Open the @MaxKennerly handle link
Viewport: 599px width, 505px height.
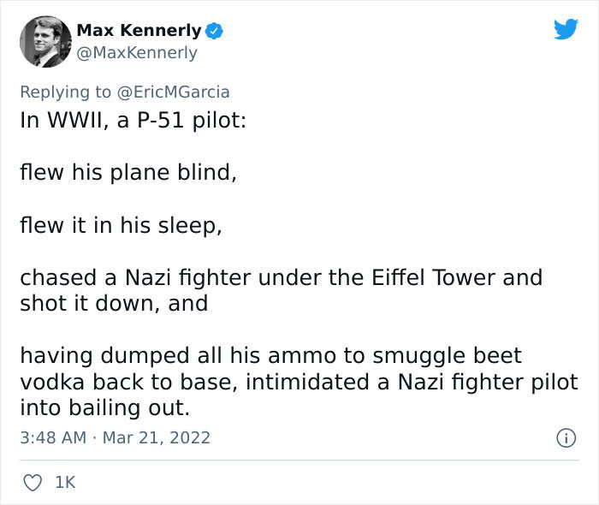[x=137, y=53]
